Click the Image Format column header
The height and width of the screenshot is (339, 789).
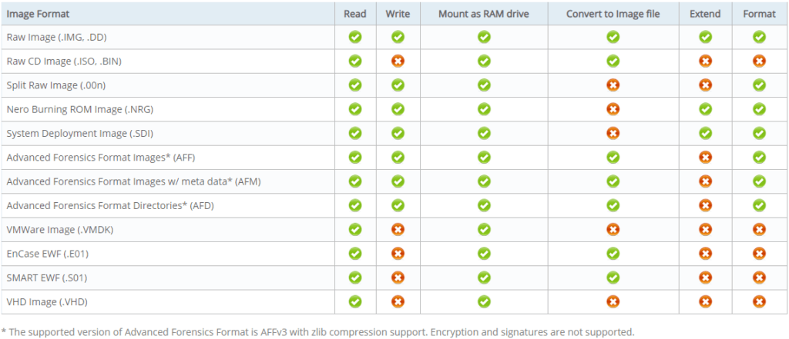pyautogui.click(x=37, y=14)
